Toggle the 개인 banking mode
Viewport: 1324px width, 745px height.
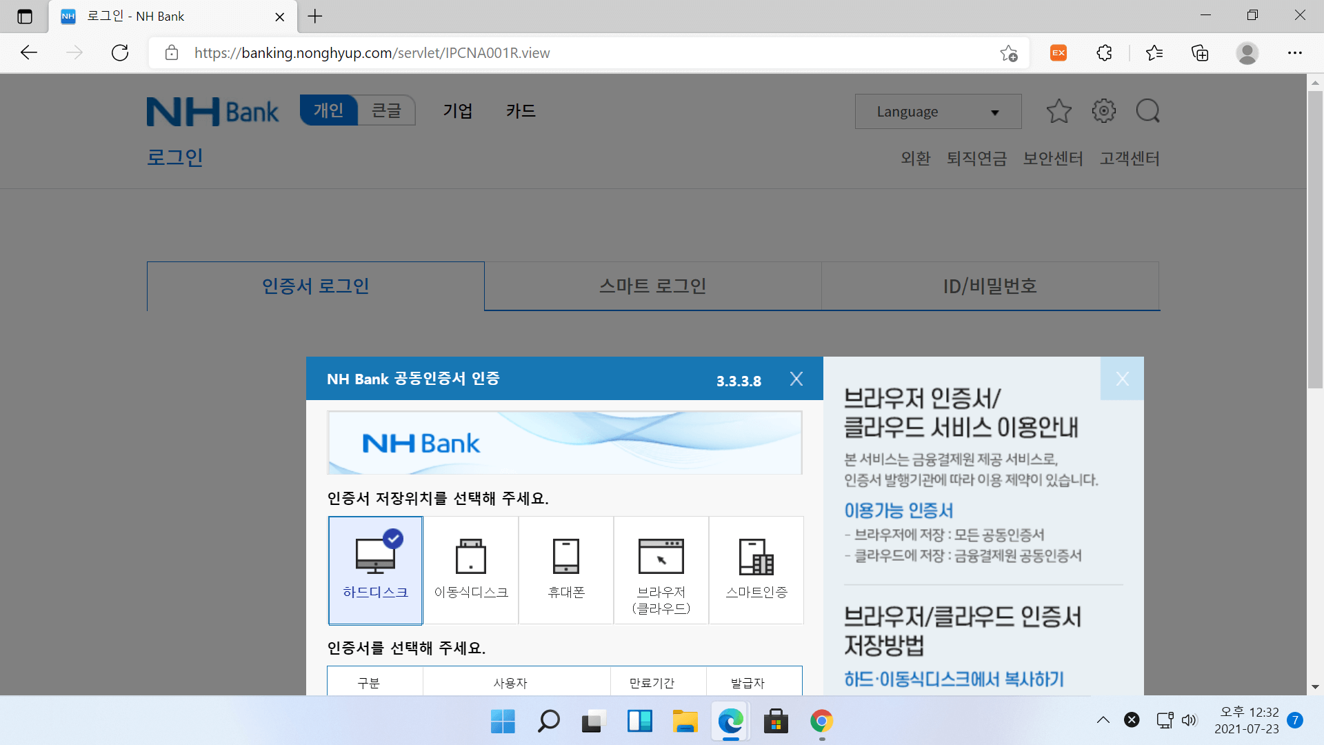pos(329,110)
